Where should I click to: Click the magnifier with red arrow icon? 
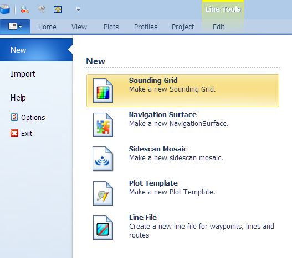click(24, 9)
